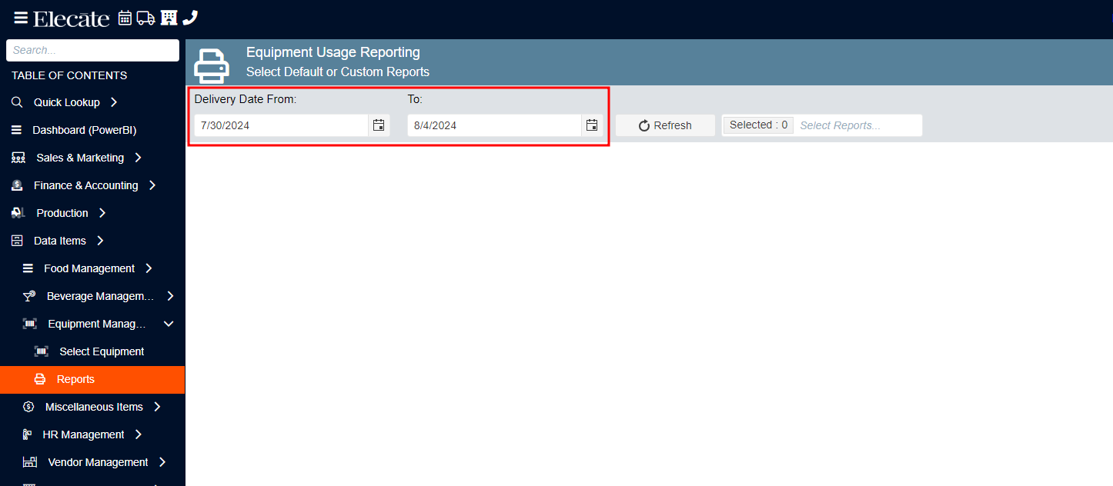Screen dimensions: 1113x486
Task: Open Food Management submenu
Action: [89, 268]
